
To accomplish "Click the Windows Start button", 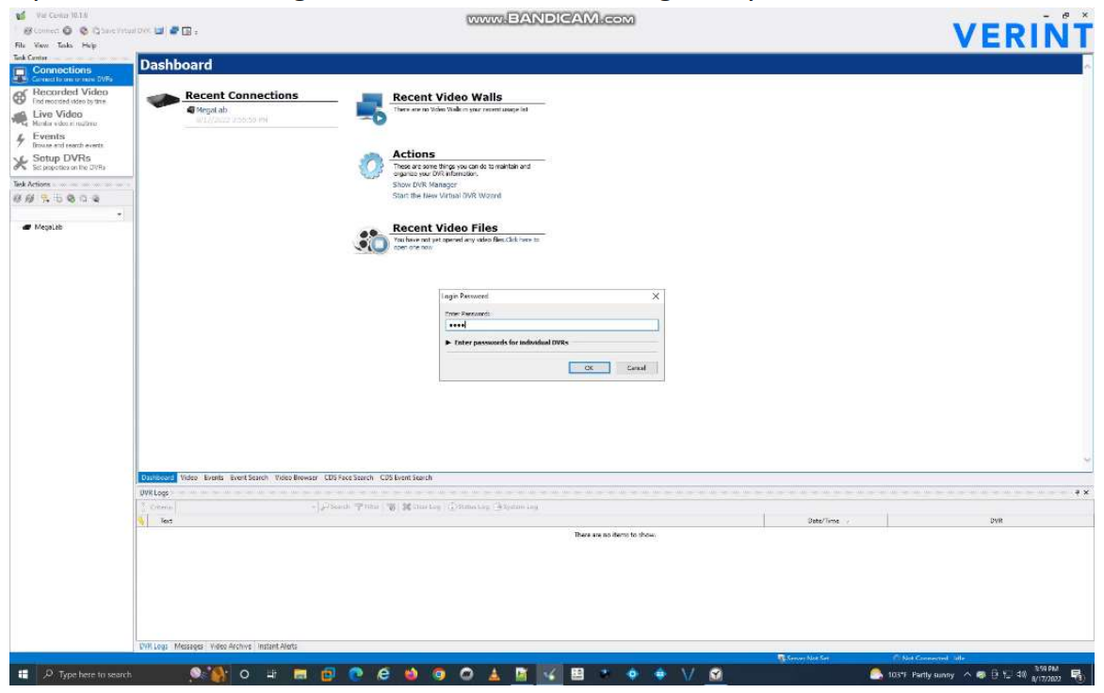I will tap(23, 674).
